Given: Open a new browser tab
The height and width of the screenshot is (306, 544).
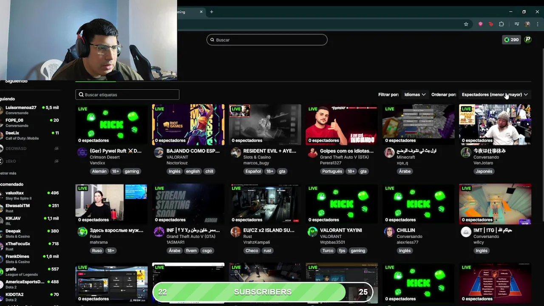Looking at the screenshot, I should tap(212, 12).
